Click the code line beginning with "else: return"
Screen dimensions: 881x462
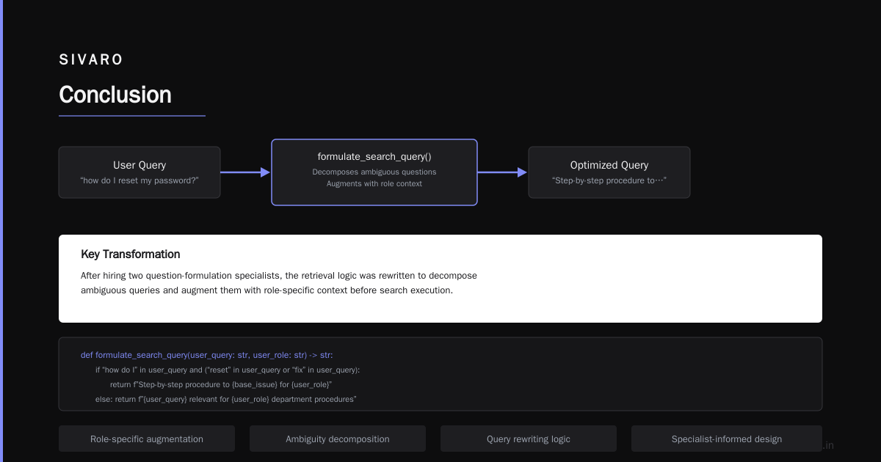[x=226, y=399]
